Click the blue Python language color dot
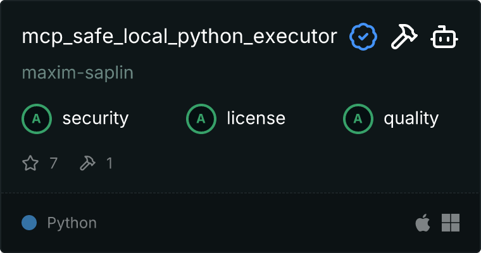This screenshot has width=481, height=253. click(29, 223)
